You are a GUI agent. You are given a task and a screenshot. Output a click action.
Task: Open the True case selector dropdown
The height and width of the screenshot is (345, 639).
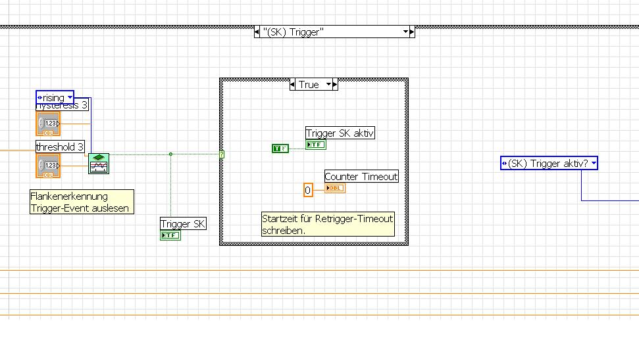pos(328,84)
